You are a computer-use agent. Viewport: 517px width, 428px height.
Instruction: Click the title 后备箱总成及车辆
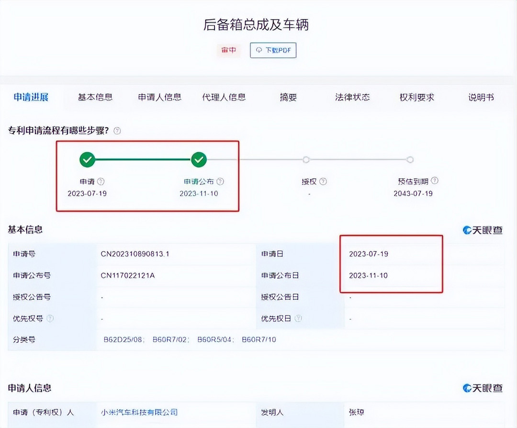pos(256,25)
